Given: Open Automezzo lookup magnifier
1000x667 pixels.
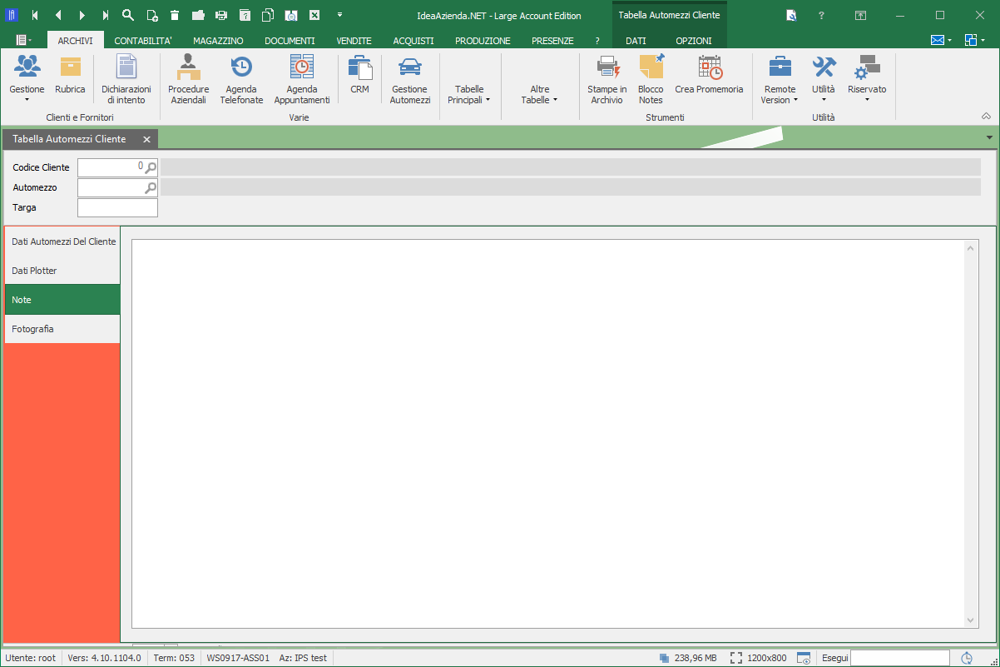Looking at the screenshot, I should pyautogui.click(x=151, y=187).
